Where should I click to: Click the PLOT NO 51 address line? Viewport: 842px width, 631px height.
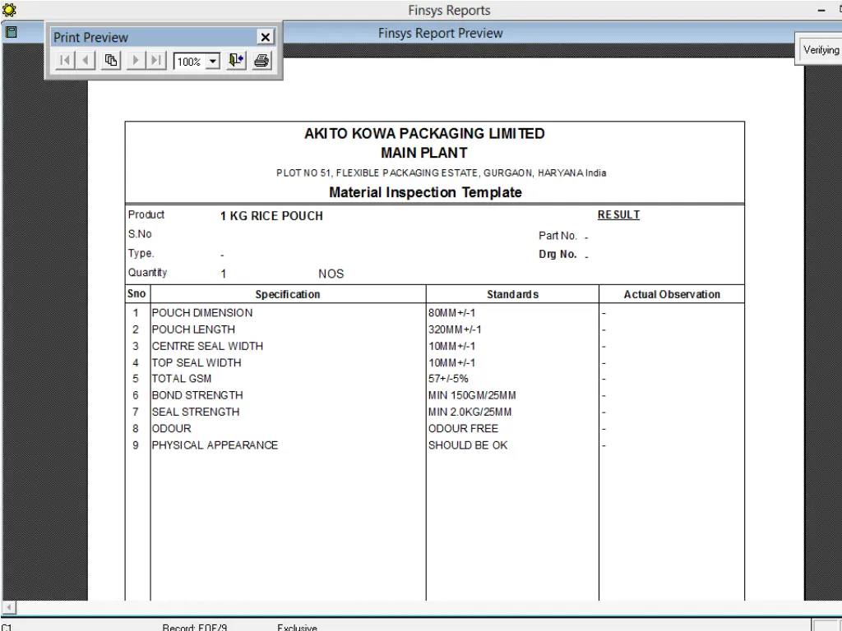tap(442, 173)
